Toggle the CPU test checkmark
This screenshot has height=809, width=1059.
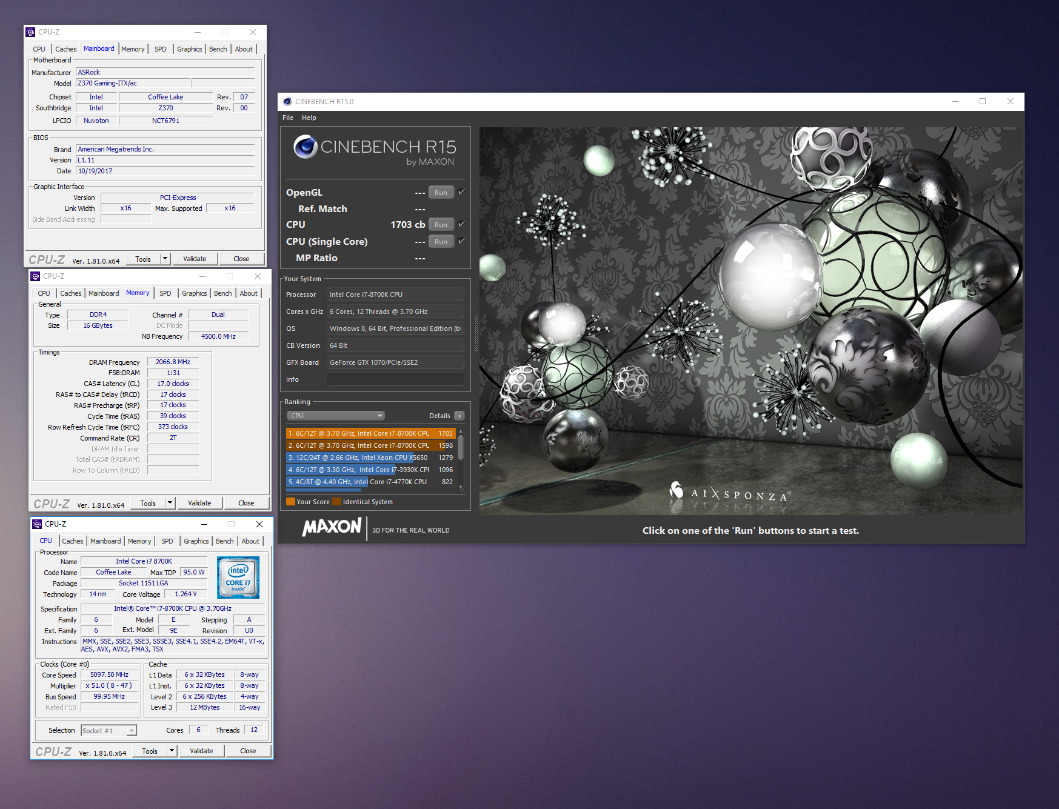click(x=461, y=224)
